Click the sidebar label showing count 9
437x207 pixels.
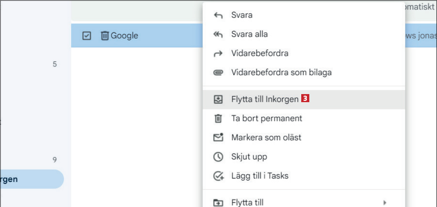54,160
